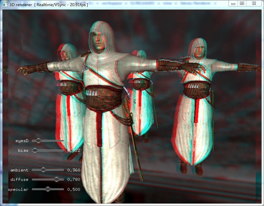
Task: Click the ambient slider handle
Action: pyautogui.click(x=43, y=170)
